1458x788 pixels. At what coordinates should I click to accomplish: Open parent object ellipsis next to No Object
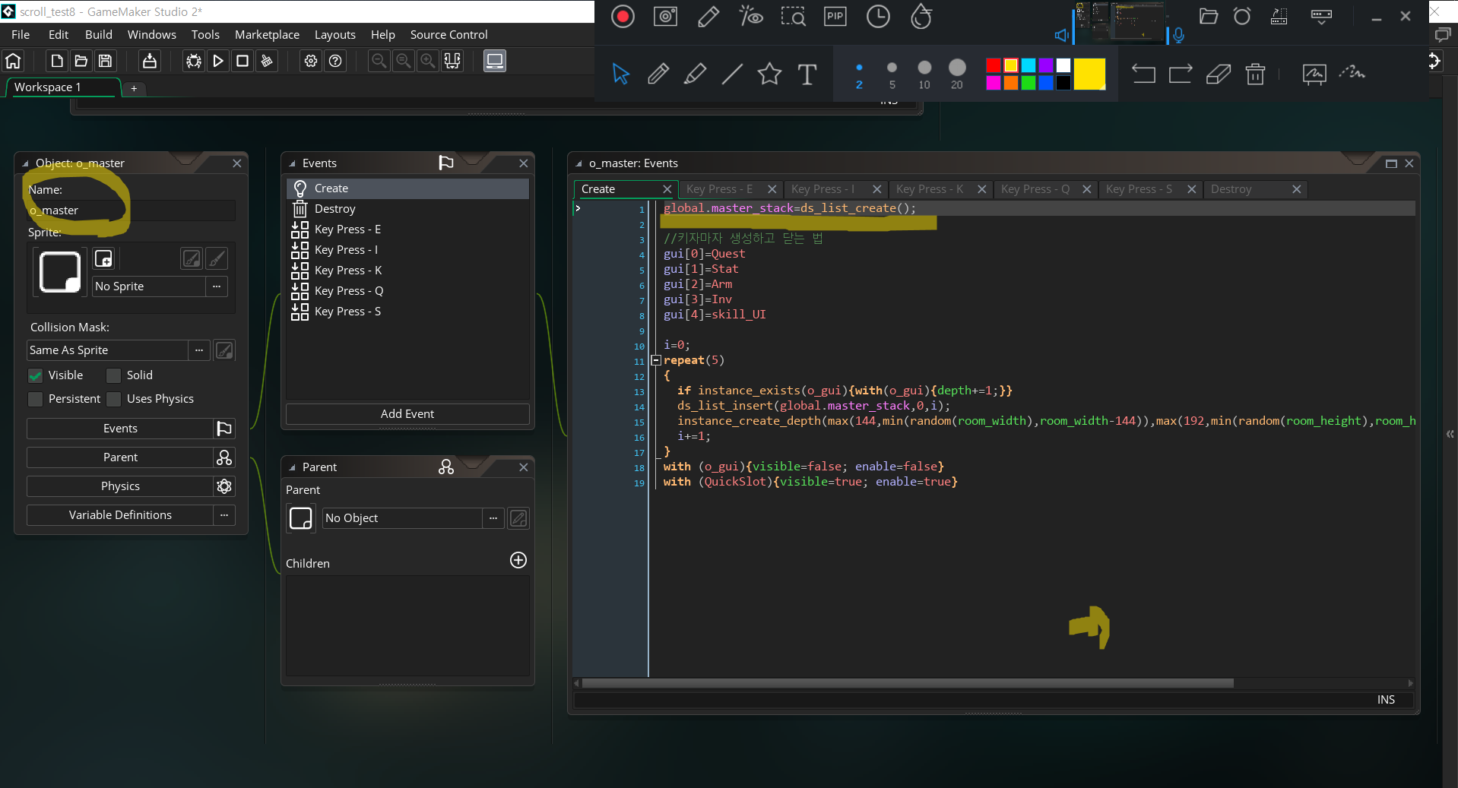click(493, 518)
